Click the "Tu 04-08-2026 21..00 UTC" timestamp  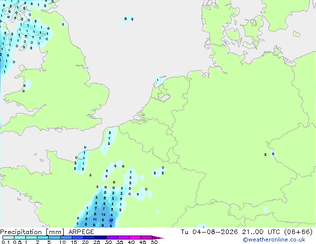[231, 232]
